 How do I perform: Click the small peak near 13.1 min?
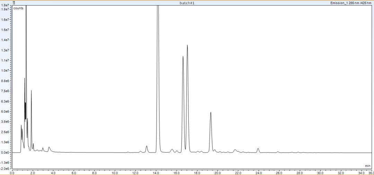coord(147,146)
